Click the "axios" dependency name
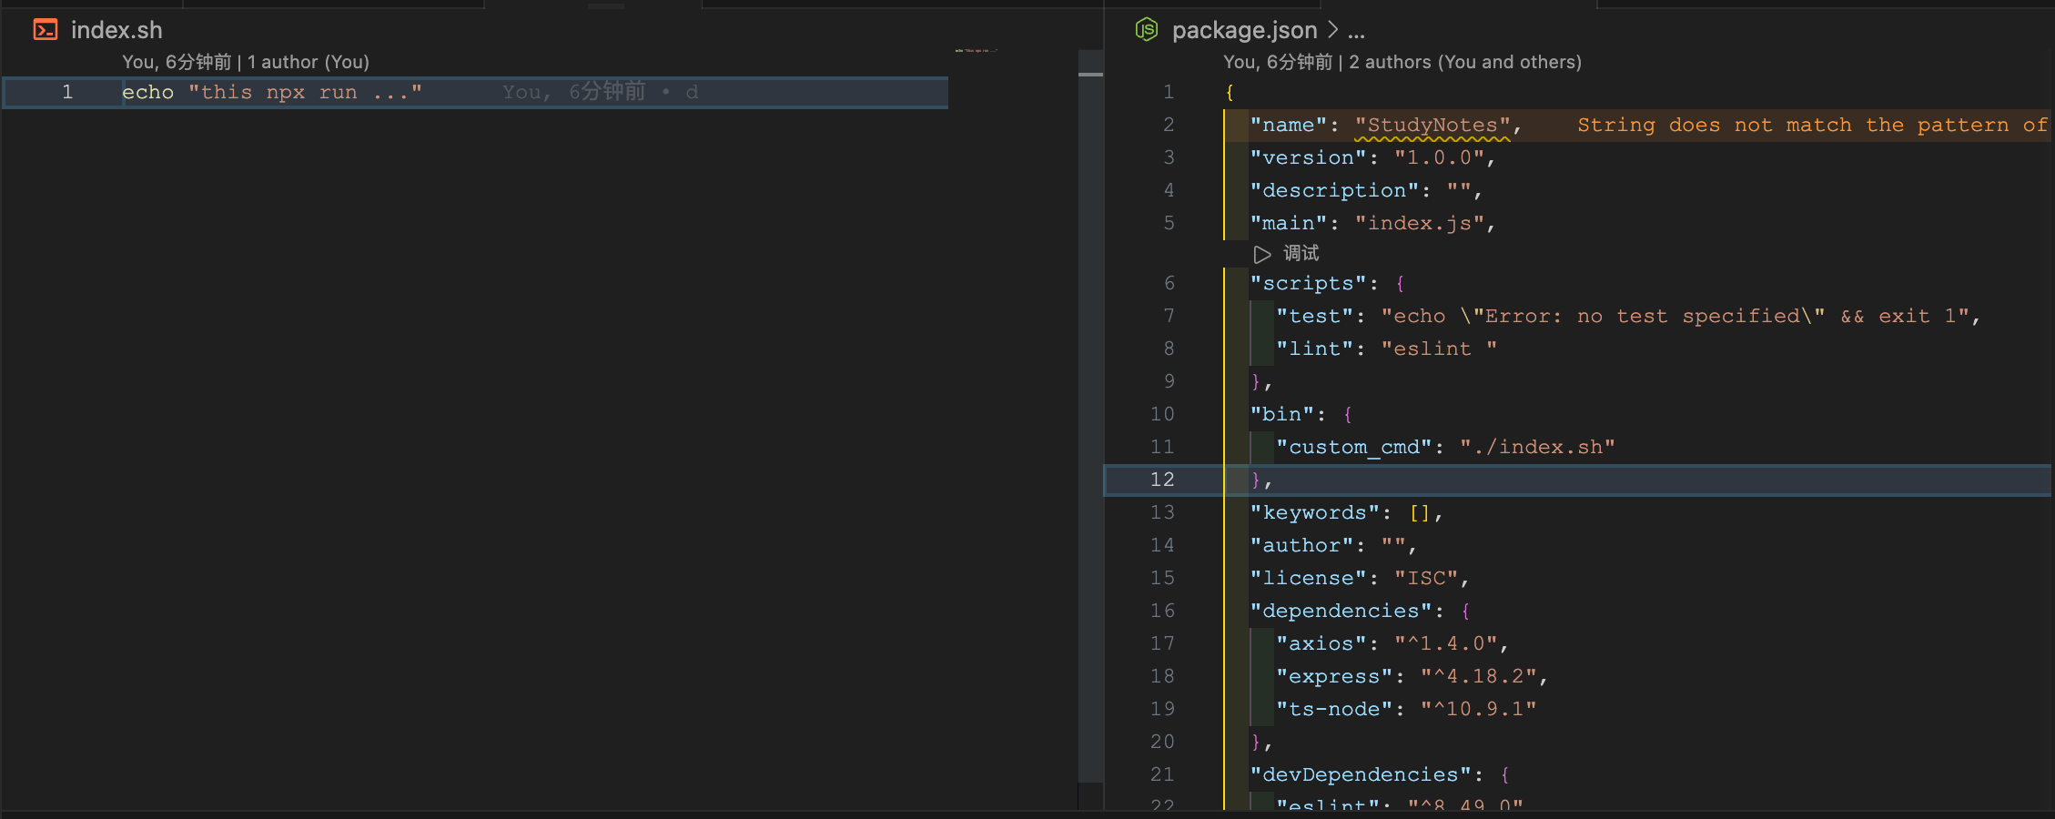 point(1321,643)
